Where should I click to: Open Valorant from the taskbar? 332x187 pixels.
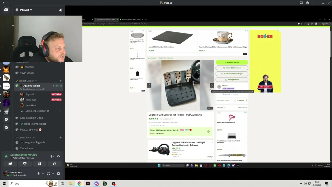coord(88,184)
